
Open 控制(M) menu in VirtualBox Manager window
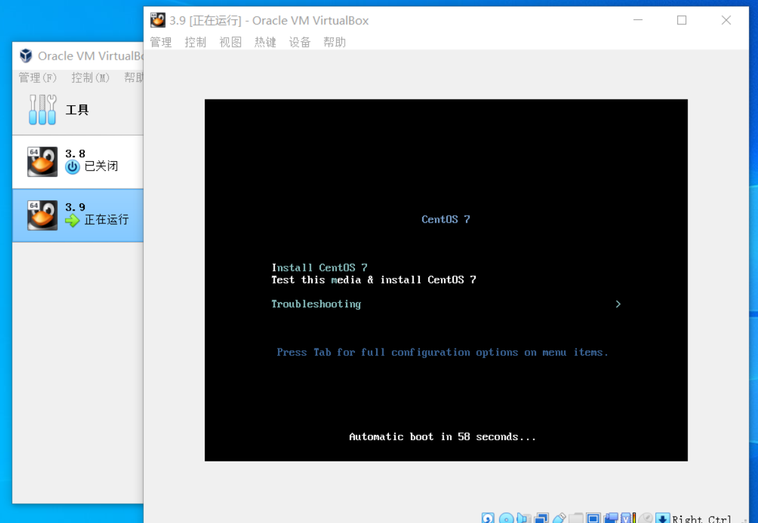click(x=90, y=78)
